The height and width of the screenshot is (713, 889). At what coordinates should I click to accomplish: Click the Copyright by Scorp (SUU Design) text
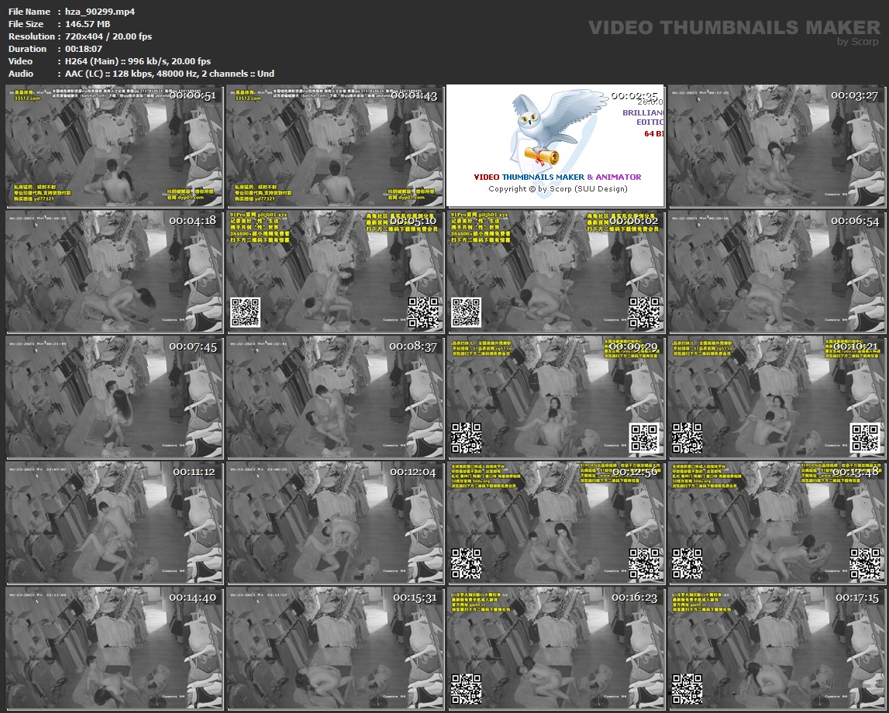point(558,189)
